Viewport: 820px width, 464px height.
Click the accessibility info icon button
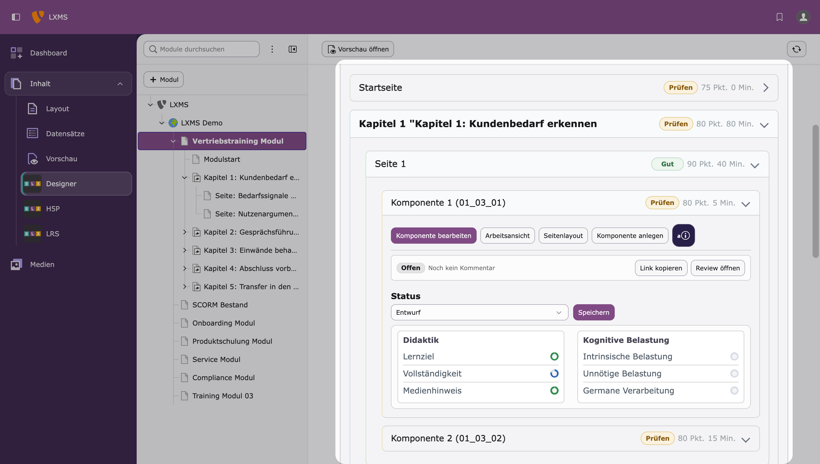click(683, 235)
